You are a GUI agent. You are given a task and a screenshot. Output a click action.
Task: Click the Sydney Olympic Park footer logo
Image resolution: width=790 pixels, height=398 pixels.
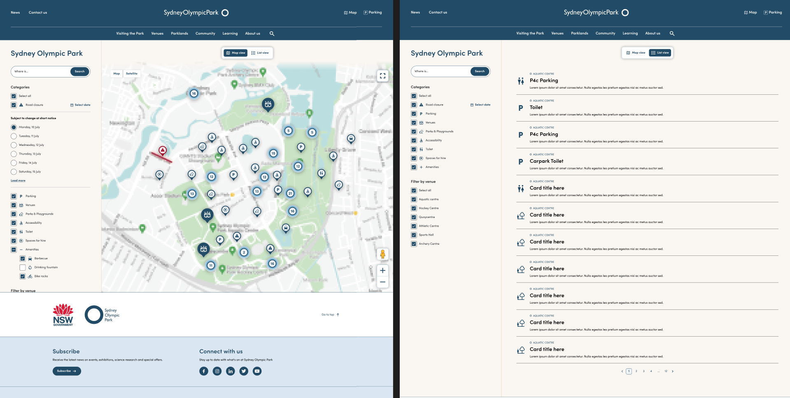(x=102, y=315)
